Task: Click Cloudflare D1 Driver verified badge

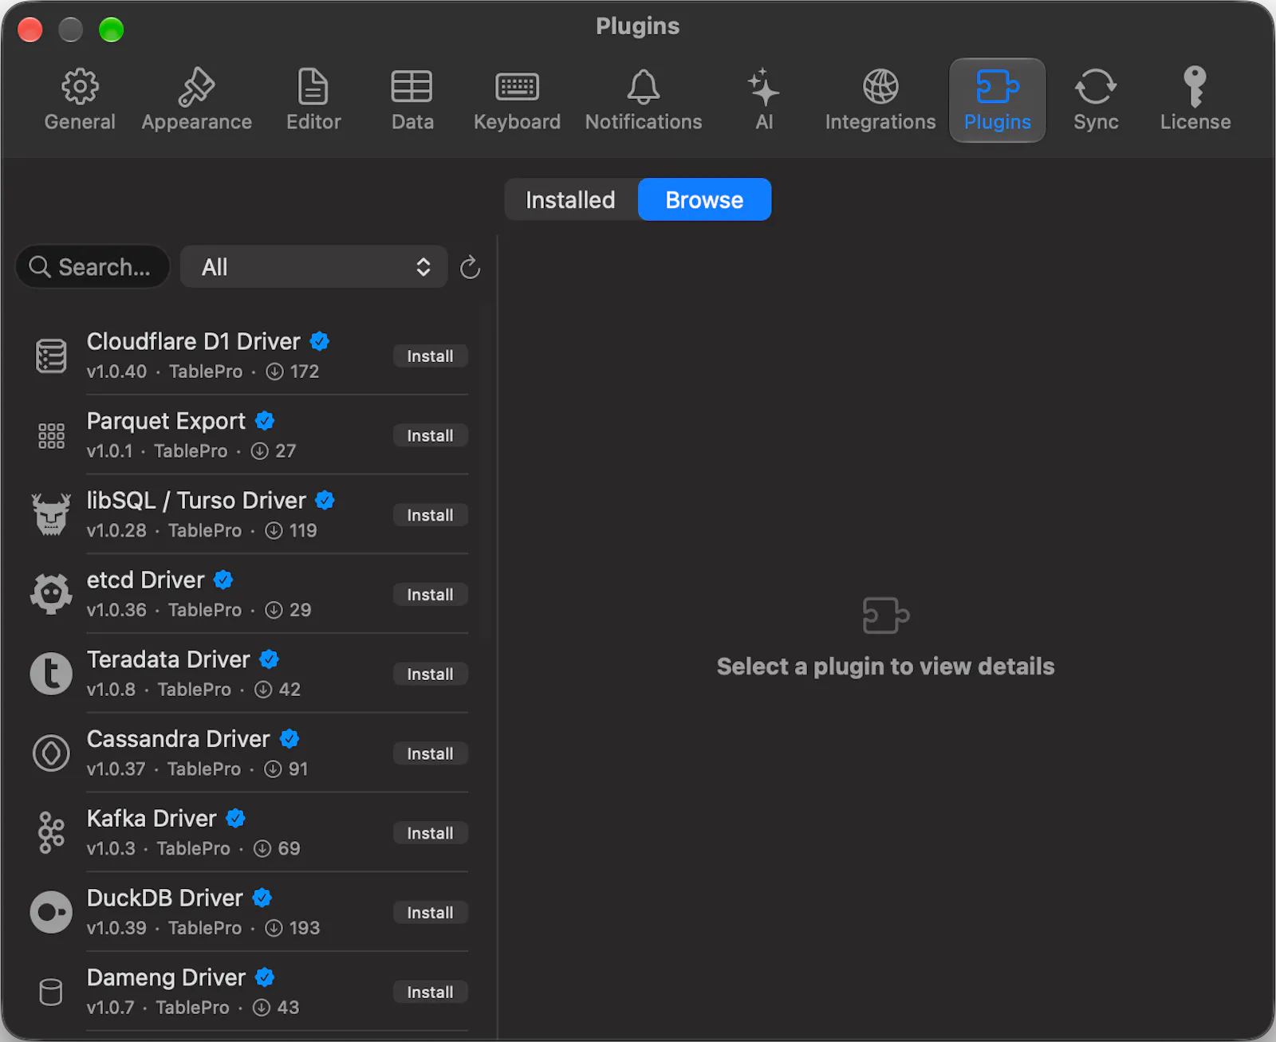Action: coord(320,341)
